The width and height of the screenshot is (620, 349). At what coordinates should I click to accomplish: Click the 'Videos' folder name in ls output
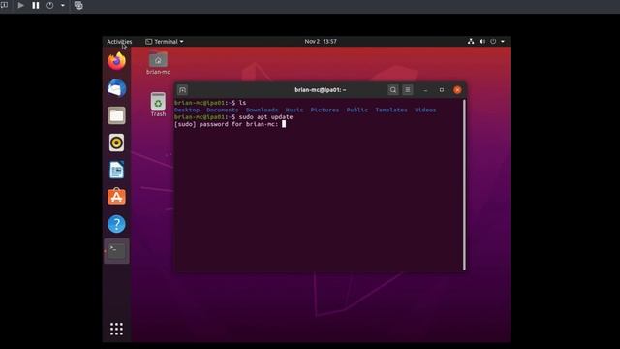point(425,110)
